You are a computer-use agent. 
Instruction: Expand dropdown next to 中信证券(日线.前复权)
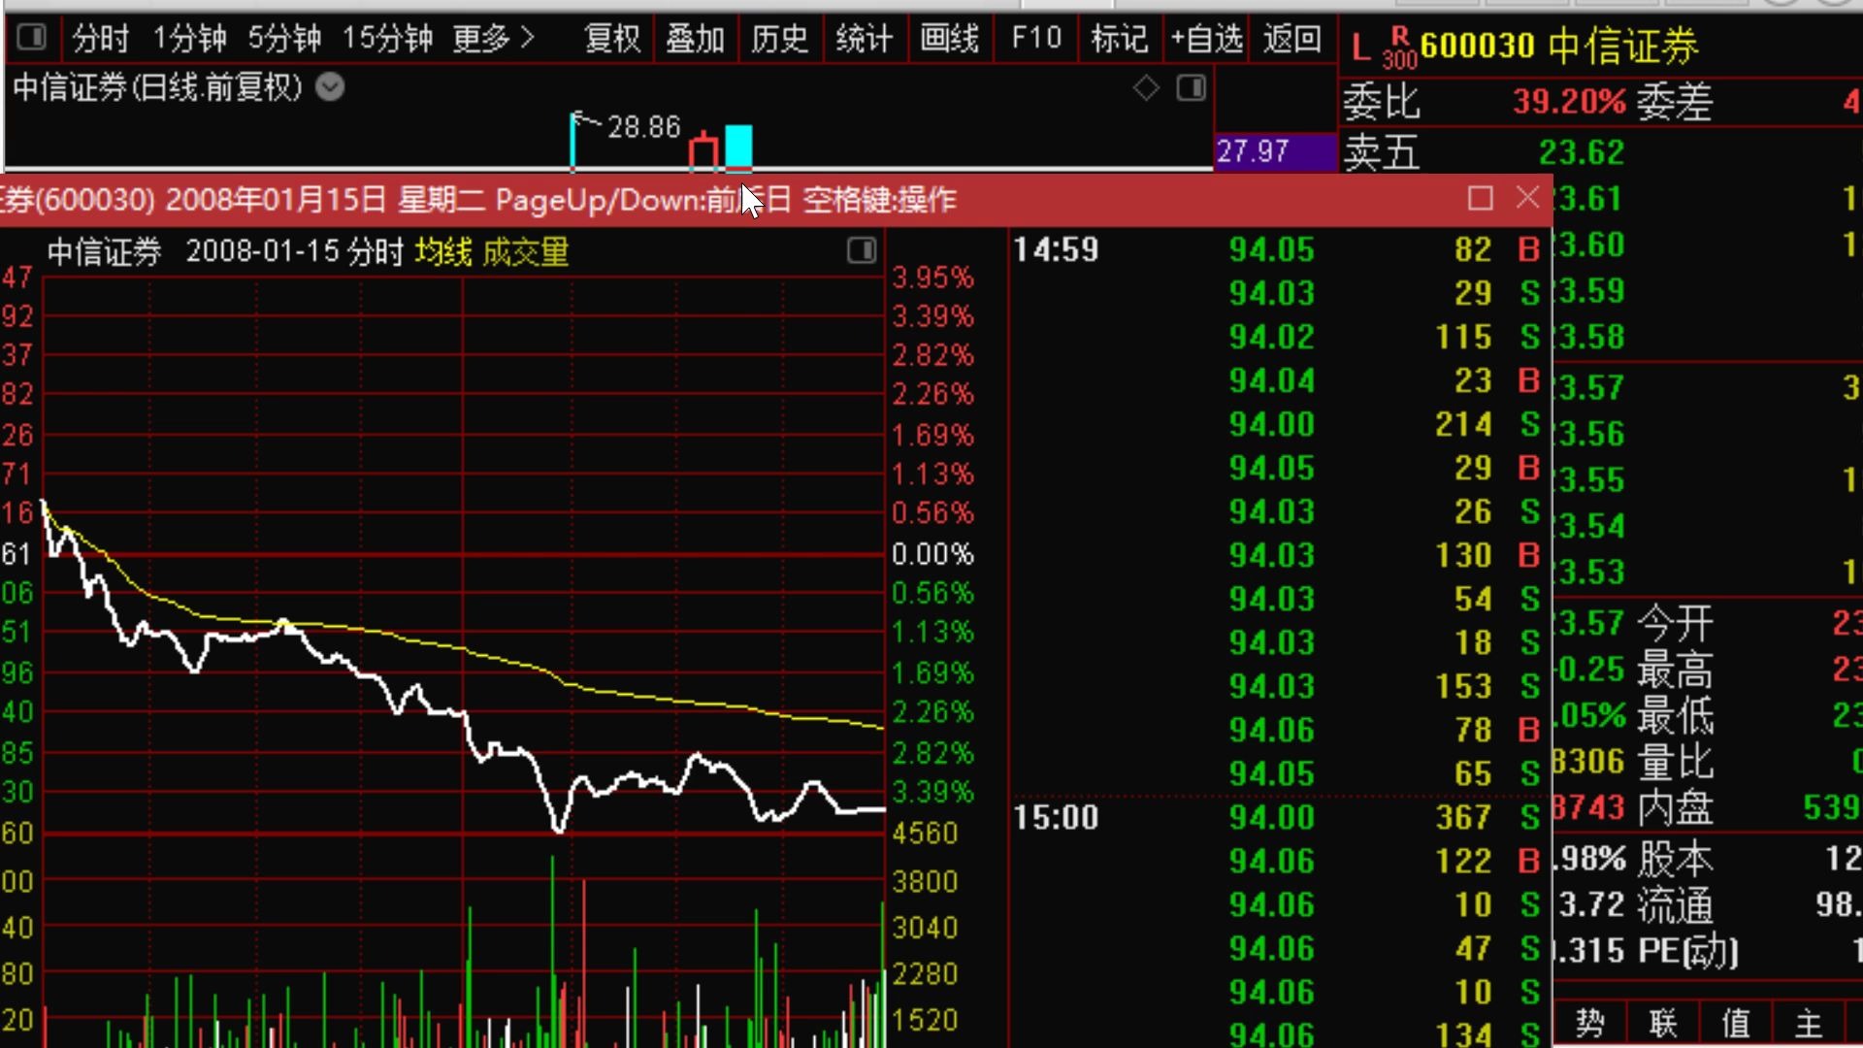click(x=330, y=87)
